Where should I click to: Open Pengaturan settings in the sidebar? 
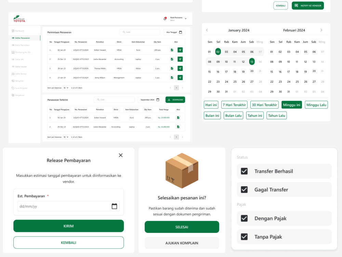pyautogui.click(x=18, y=95)
